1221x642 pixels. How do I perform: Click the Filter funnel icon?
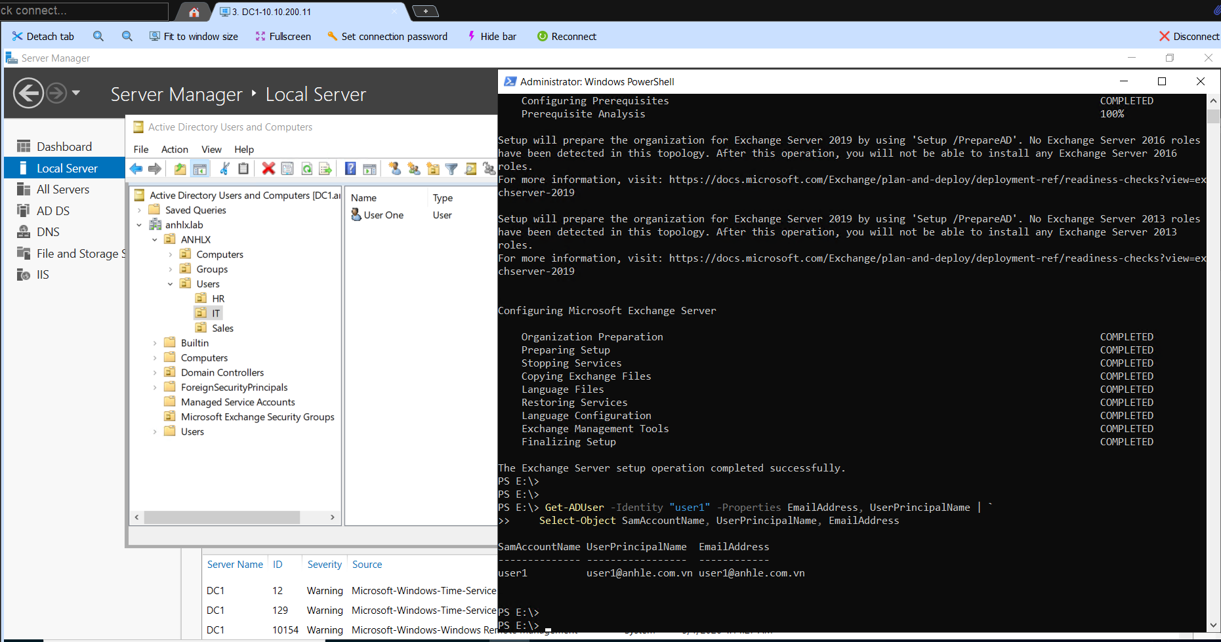[x=451, y=169]
